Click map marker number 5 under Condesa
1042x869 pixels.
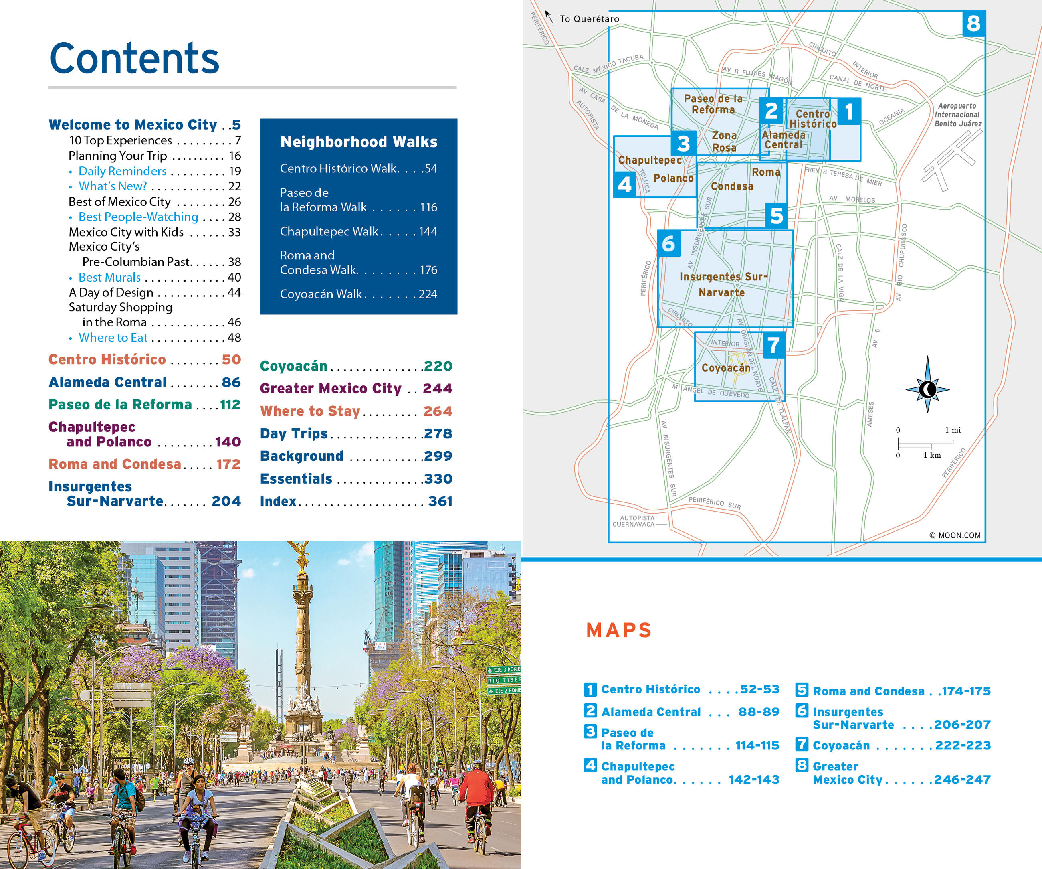click(x=777, y=215)
